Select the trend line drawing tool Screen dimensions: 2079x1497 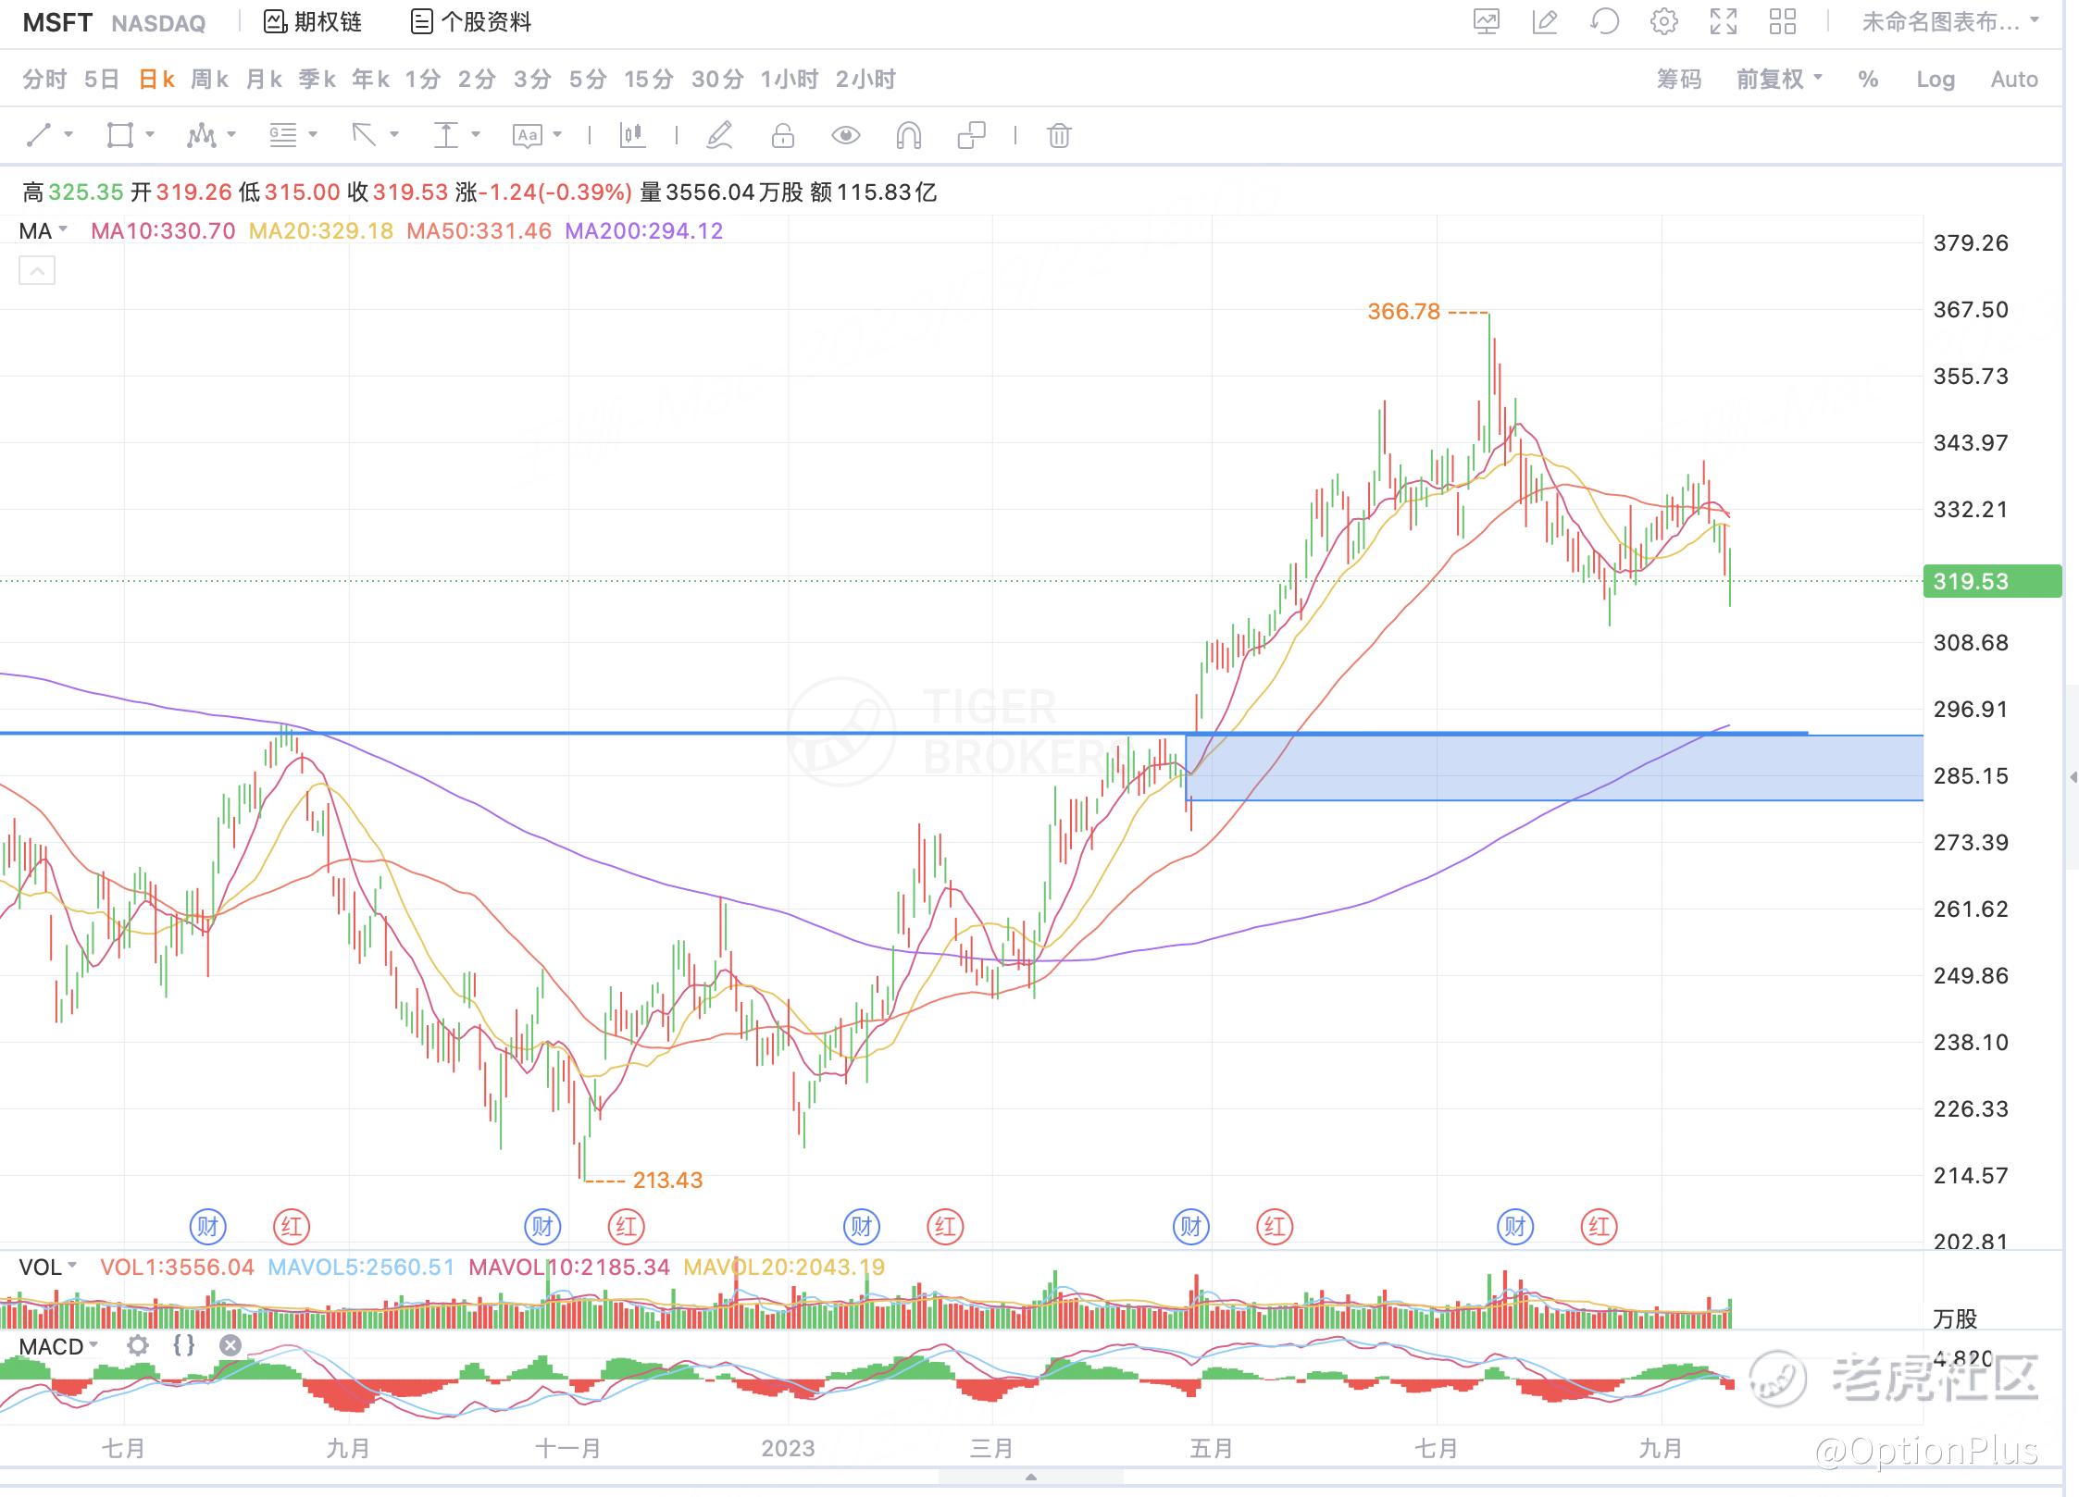[39, 135]
